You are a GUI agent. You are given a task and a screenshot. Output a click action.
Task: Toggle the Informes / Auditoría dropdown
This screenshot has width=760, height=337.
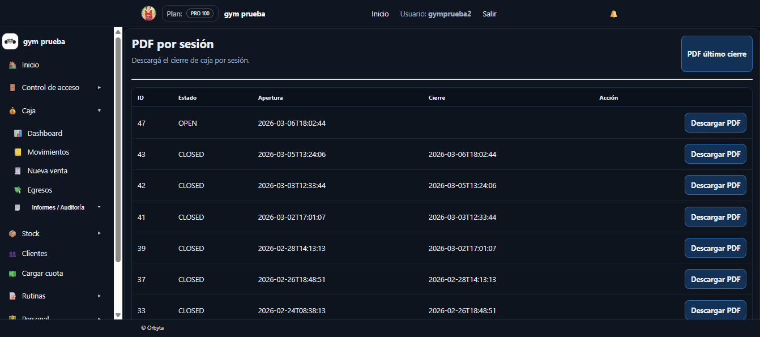99,207
